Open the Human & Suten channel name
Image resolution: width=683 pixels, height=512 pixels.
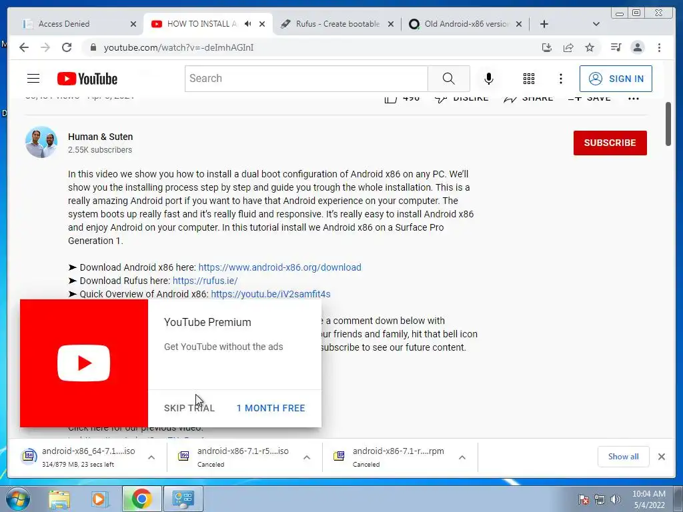pyautogui.click(x=100, y=137)
